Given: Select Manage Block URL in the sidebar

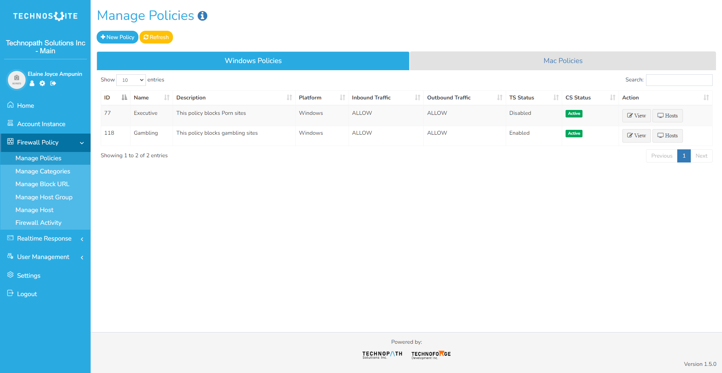Looking at the screenshot, I should coord(42,184).
